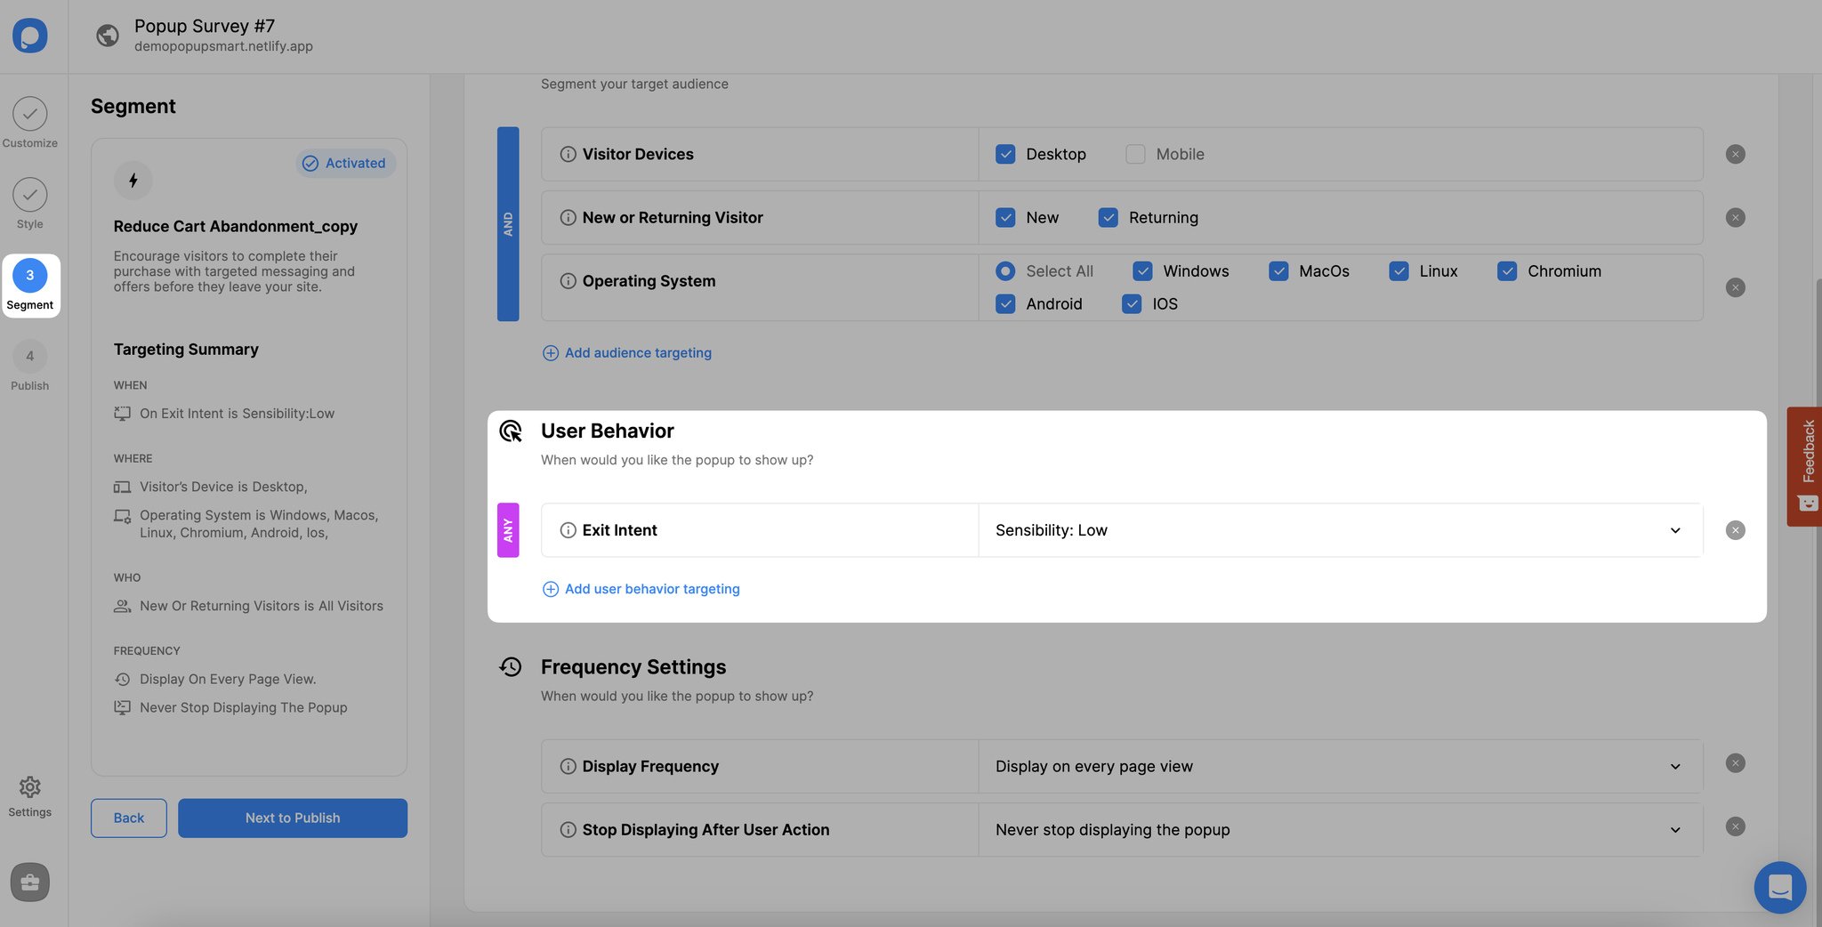Remove the Operating System rule

pyautogui.click(x=1735, y=287)
